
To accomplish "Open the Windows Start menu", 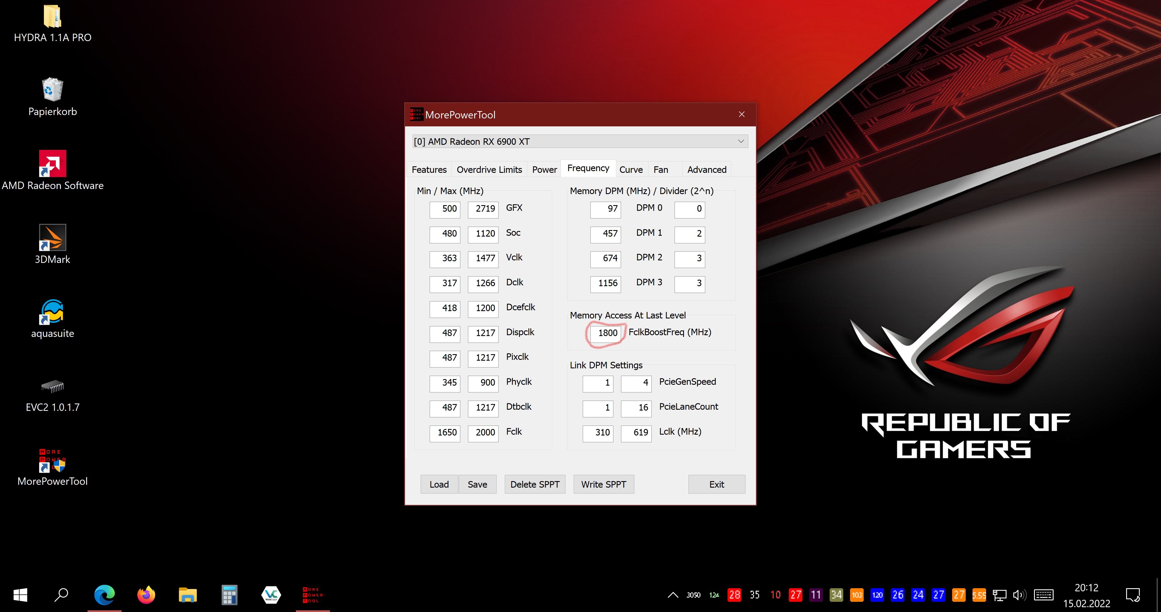I will click(x=20, y=595).
